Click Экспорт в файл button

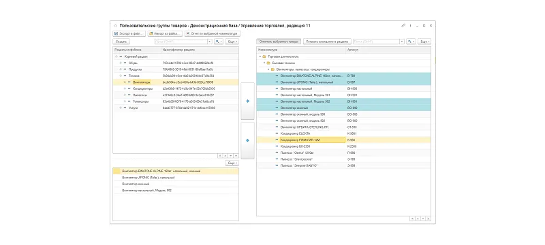tap(129, 33)
